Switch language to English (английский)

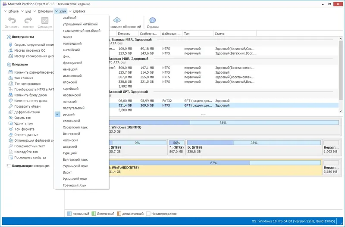pos(71,50)
